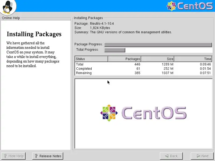Select the Completed row label

point(84,69)
